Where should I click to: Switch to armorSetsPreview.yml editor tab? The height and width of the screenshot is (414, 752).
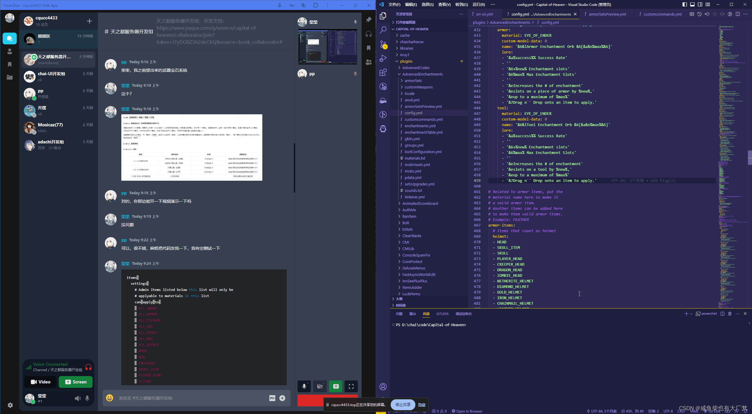(607, 14)
